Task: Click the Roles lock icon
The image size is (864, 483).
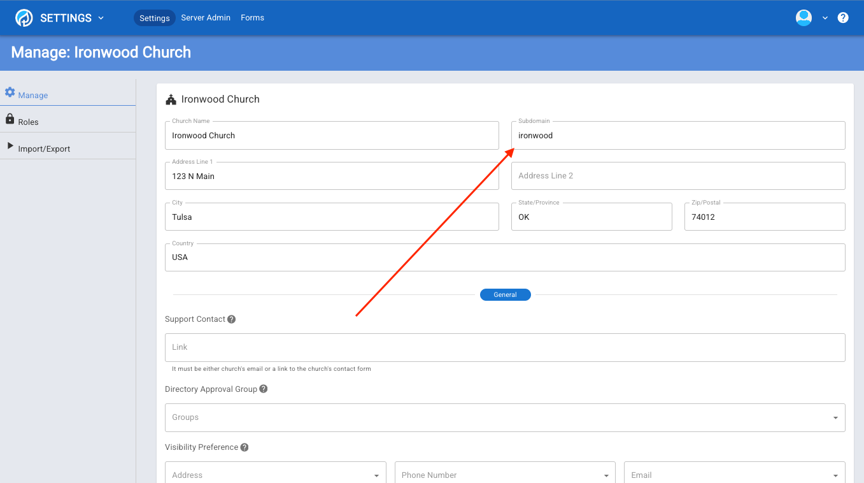Action: [10, 119]
